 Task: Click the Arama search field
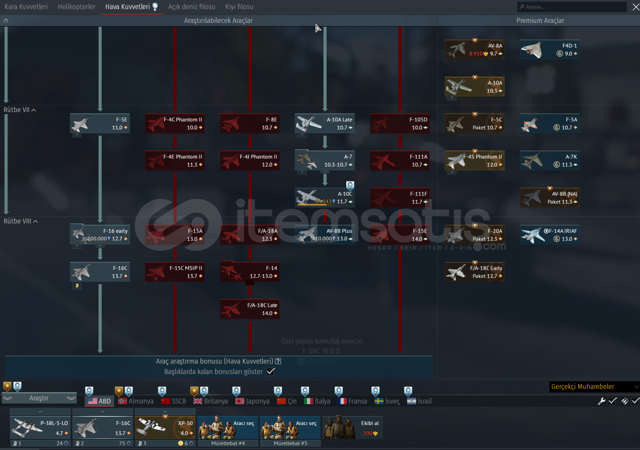tap(572, 7)
